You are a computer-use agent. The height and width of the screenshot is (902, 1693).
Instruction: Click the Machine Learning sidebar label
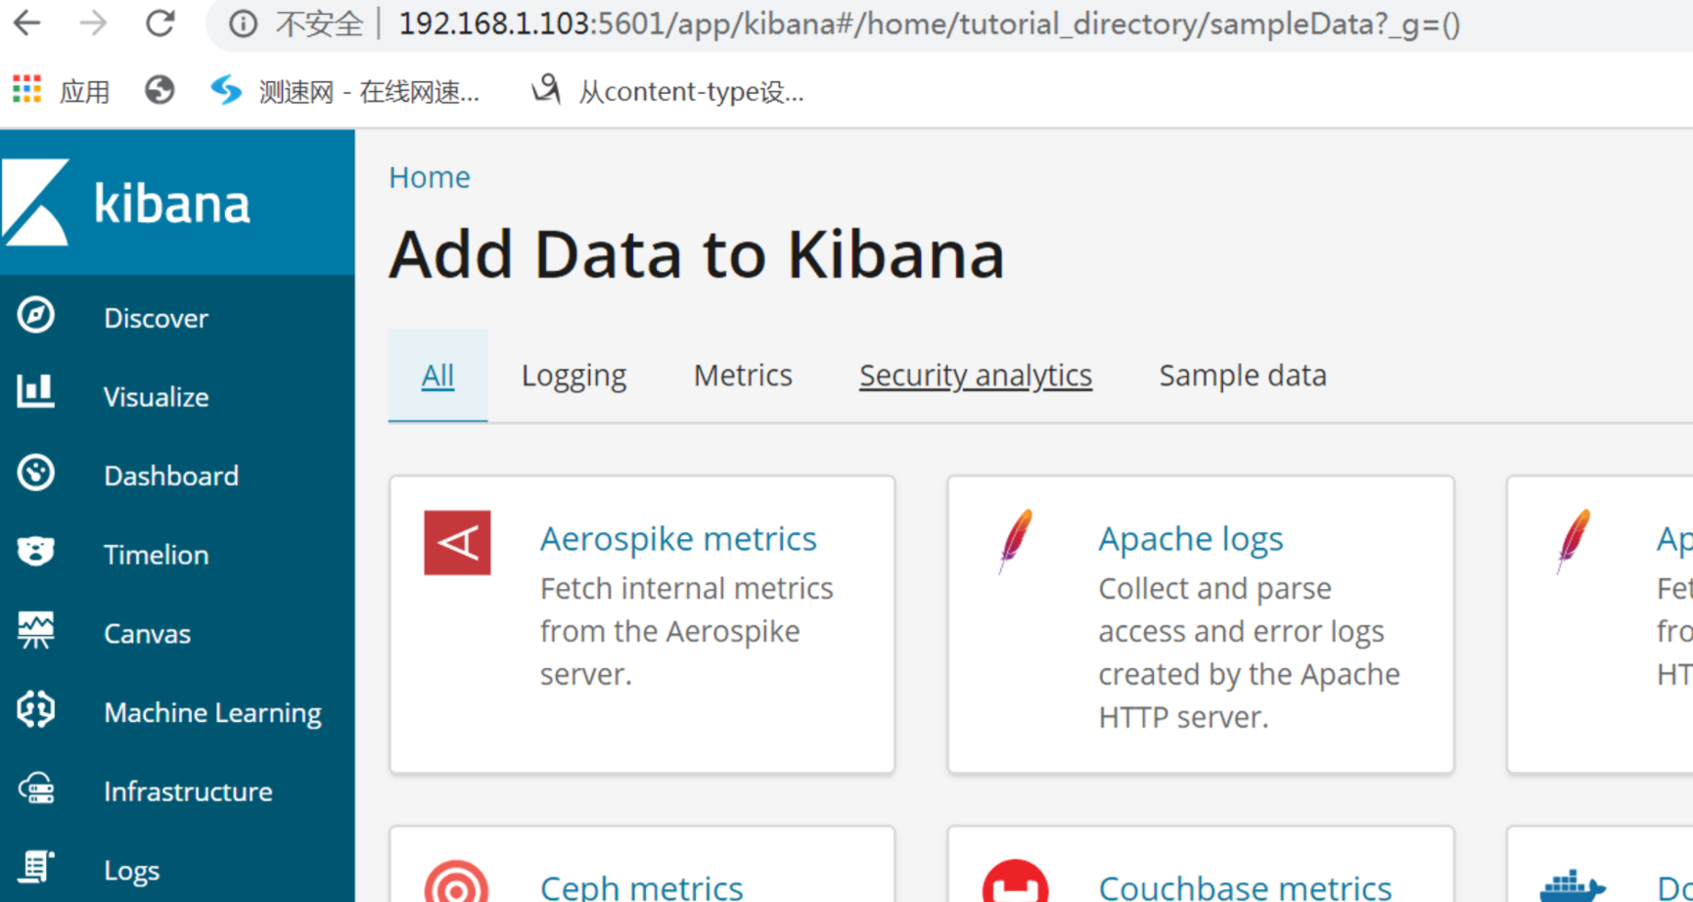pos(213,713)
